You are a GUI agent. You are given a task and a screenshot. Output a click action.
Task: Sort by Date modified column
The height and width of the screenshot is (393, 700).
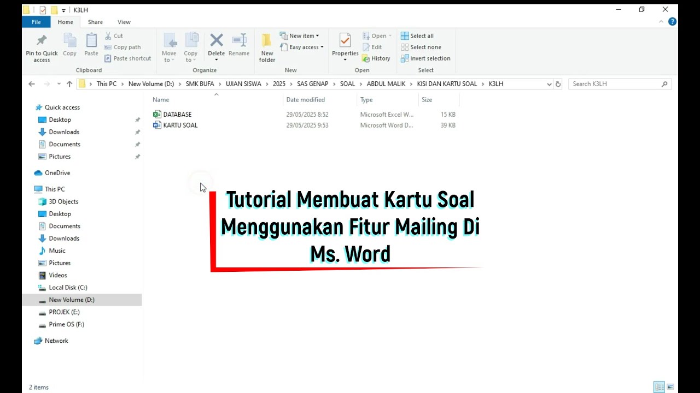coord(305,100)
